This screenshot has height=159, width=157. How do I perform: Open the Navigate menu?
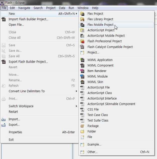click(24, 8)
